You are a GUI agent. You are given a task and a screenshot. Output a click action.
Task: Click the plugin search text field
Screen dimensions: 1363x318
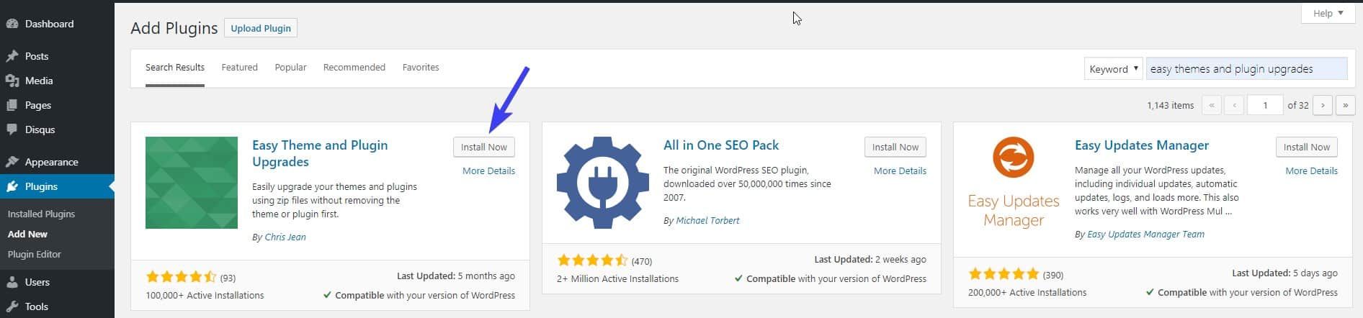1246,69
